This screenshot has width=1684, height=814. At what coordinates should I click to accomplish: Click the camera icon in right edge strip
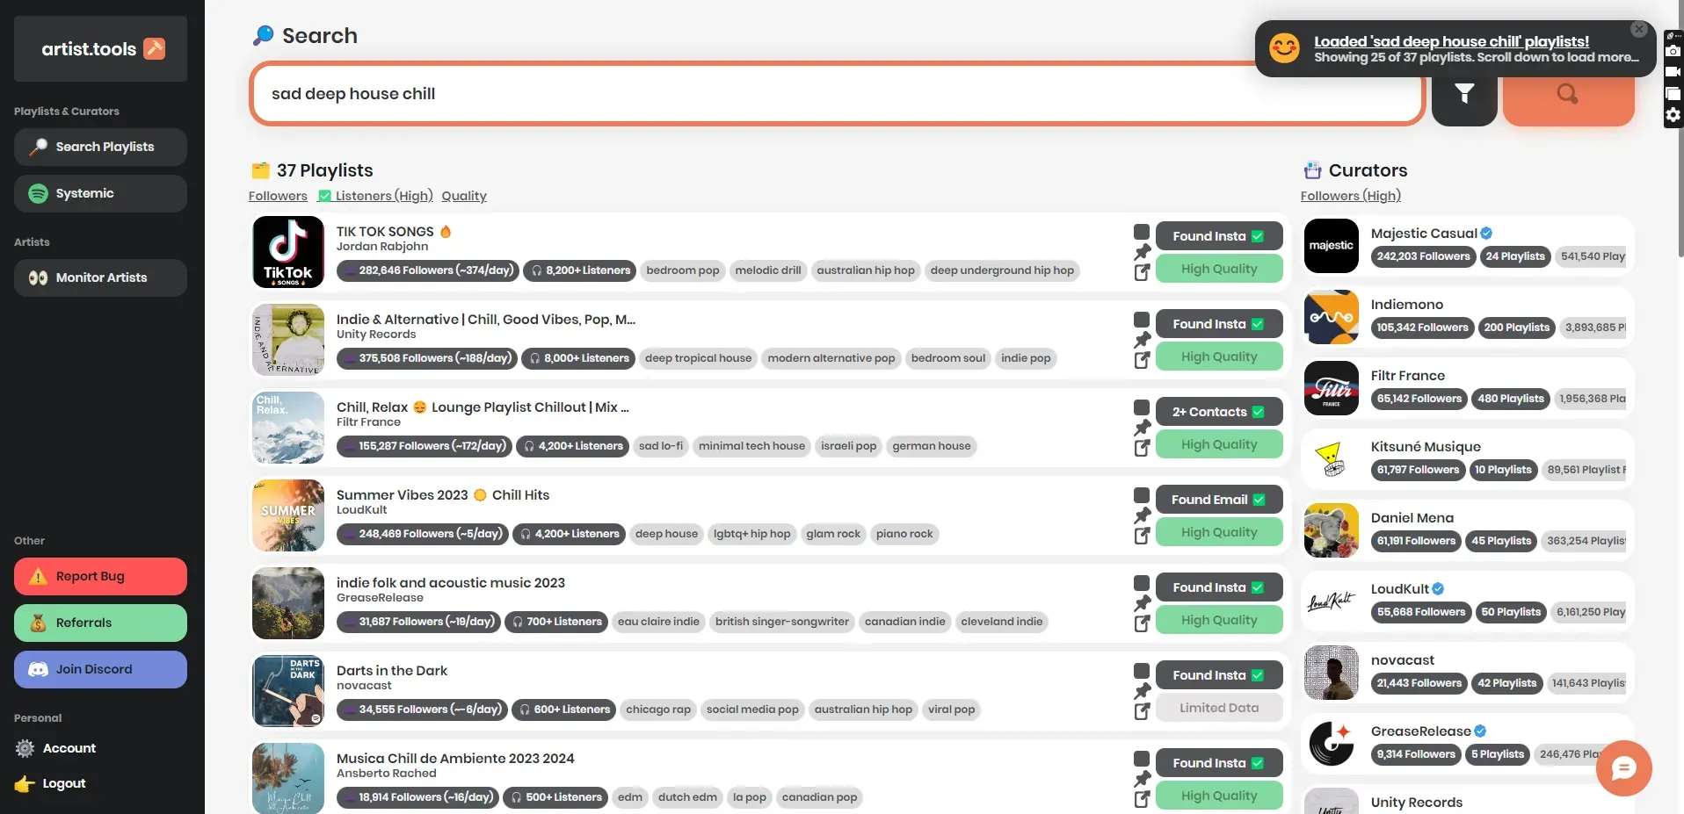pyautogui.click(x=1673, y=50)
